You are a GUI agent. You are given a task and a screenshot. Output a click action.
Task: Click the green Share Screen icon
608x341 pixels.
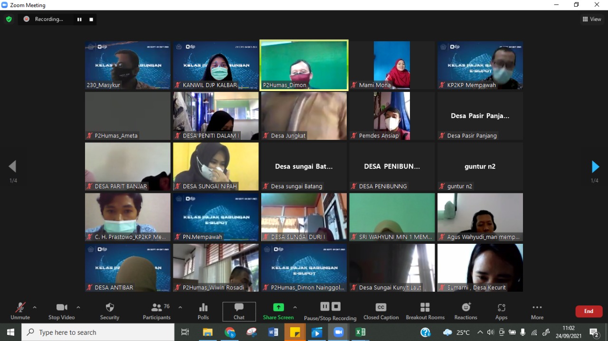pyautogui.click(x=278, y=308)
